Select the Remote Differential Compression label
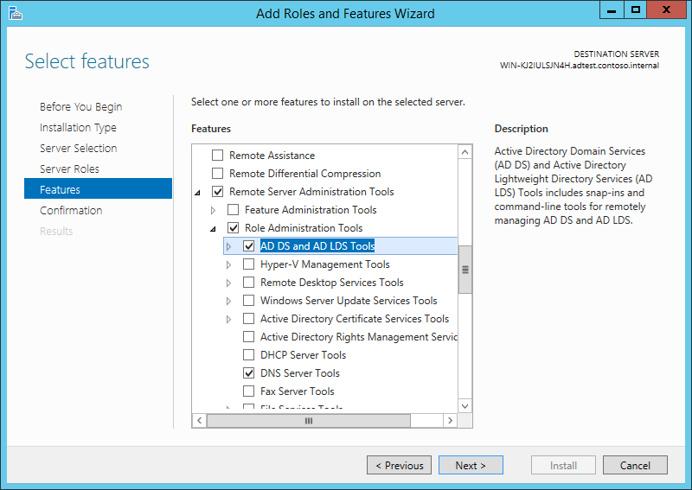Viewport: 692px width, 490px height. [x=305, y=174]
